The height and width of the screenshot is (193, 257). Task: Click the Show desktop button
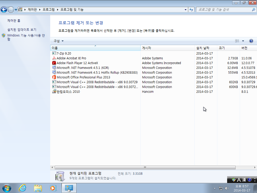[255, 188]
